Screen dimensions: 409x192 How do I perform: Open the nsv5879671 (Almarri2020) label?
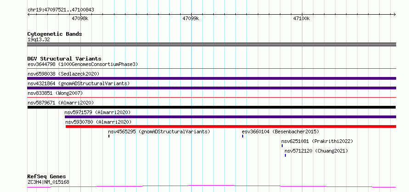coord(61,103)
